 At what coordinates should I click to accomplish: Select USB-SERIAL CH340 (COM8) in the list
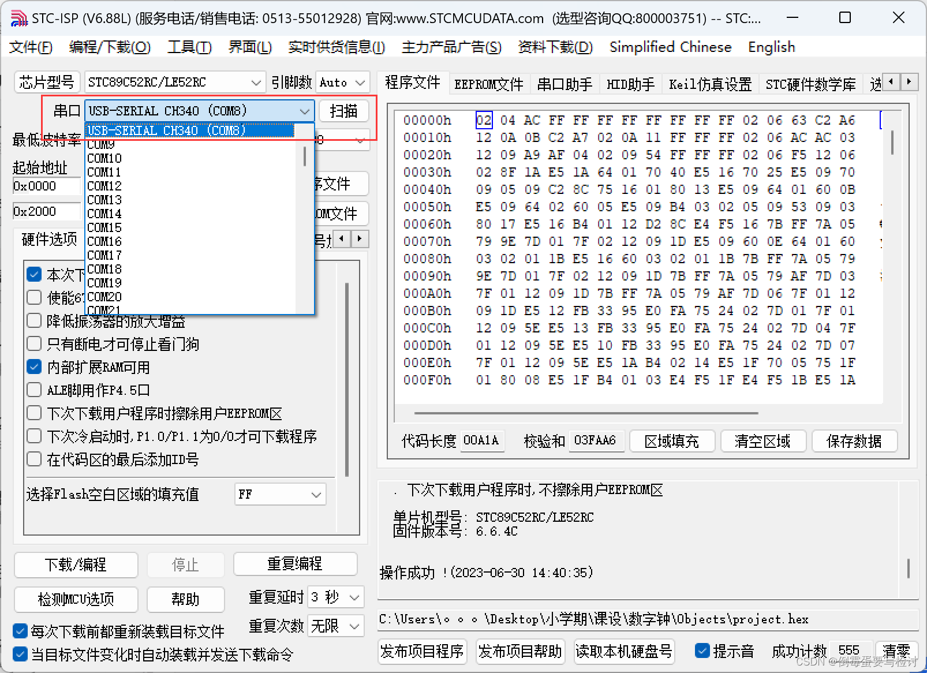coord(190,130)
